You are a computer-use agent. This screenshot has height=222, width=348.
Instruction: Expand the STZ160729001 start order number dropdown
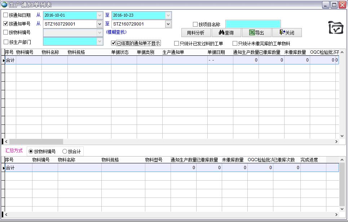100,24
